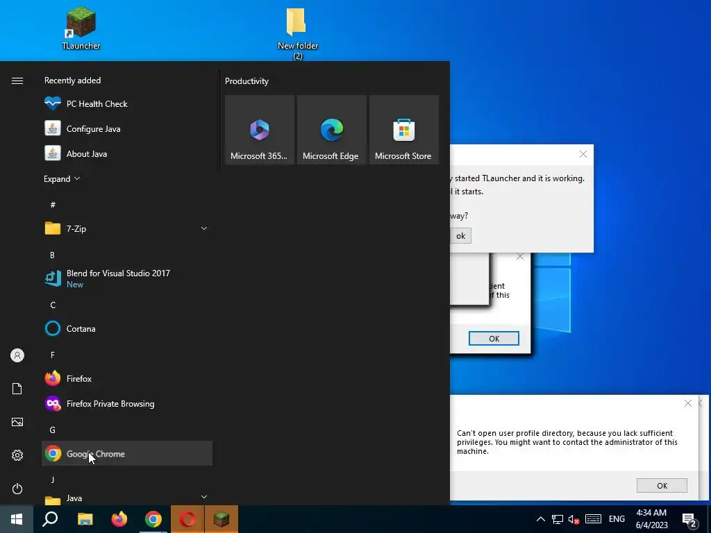Open the Java folder in Start menu

tap(127, 498)
